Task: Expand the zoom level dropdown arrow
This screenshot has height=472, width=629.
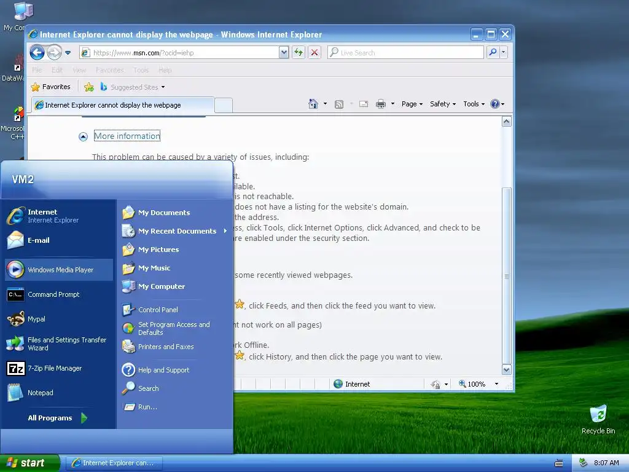Action: coord(496,384)
